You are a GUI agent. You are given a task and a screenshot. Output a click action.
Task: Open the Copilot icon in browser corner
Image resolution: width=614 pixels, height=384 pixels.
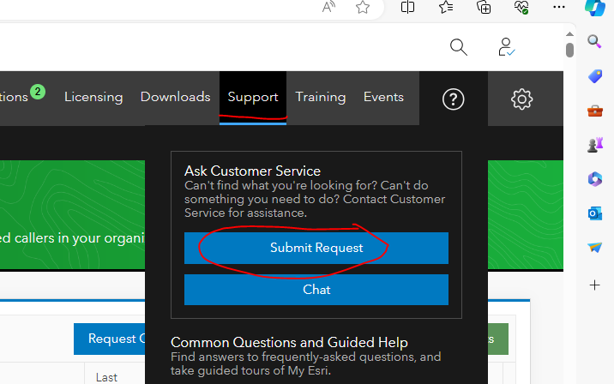point(595,8)
